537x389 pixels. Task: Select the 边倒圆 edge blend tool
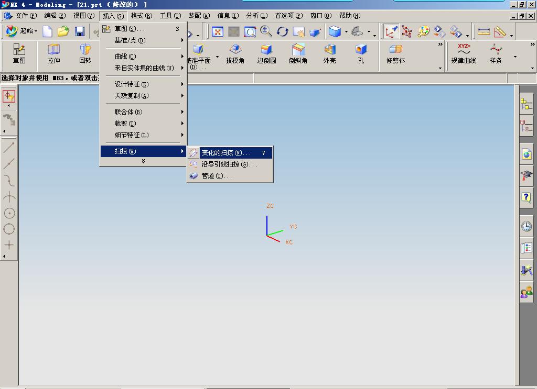266,53
